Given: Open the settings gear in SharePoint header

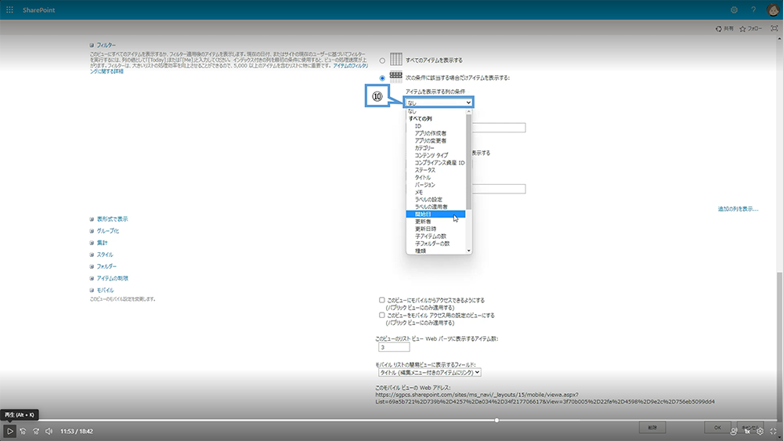Looking at the screenshot, I should [734, 9].
